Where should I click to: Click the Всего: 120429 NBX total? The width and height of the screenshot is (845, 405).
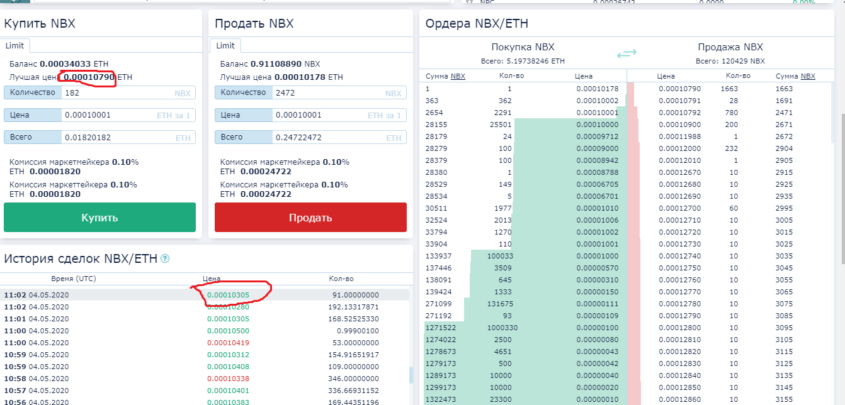[x=730, y=61]
